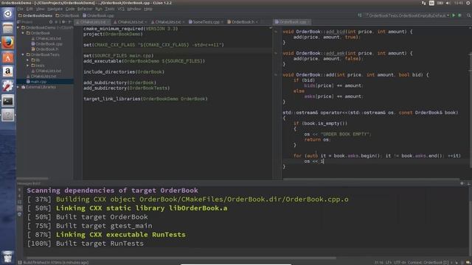This screenshot has width=472, height=265.
Task: Click OrderBook folder breadcrumb
Action: click(x=67, y=15)
